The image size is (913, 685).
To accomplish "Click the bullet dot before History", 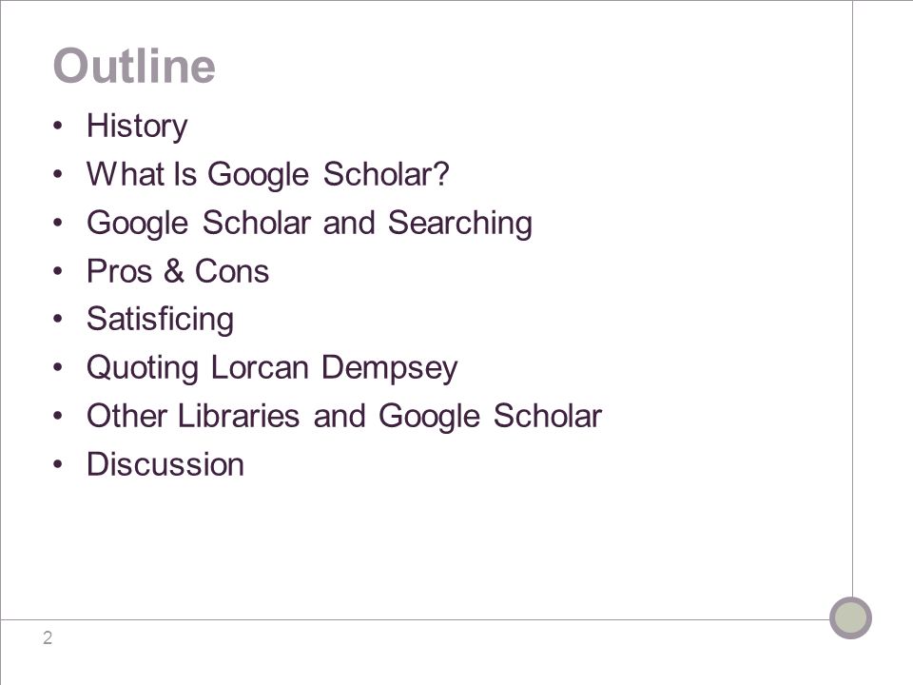I will coord(57,126).
